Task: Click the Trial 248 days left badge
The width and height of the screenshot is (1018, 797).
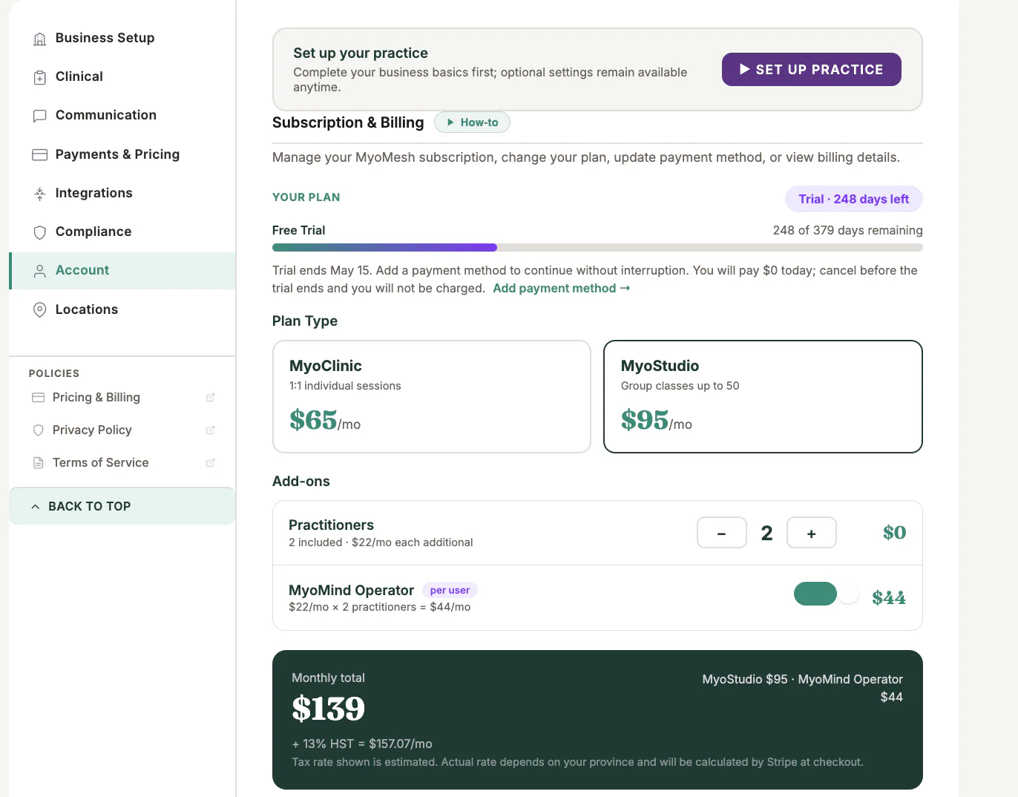Action: click(x=854, y=199)
